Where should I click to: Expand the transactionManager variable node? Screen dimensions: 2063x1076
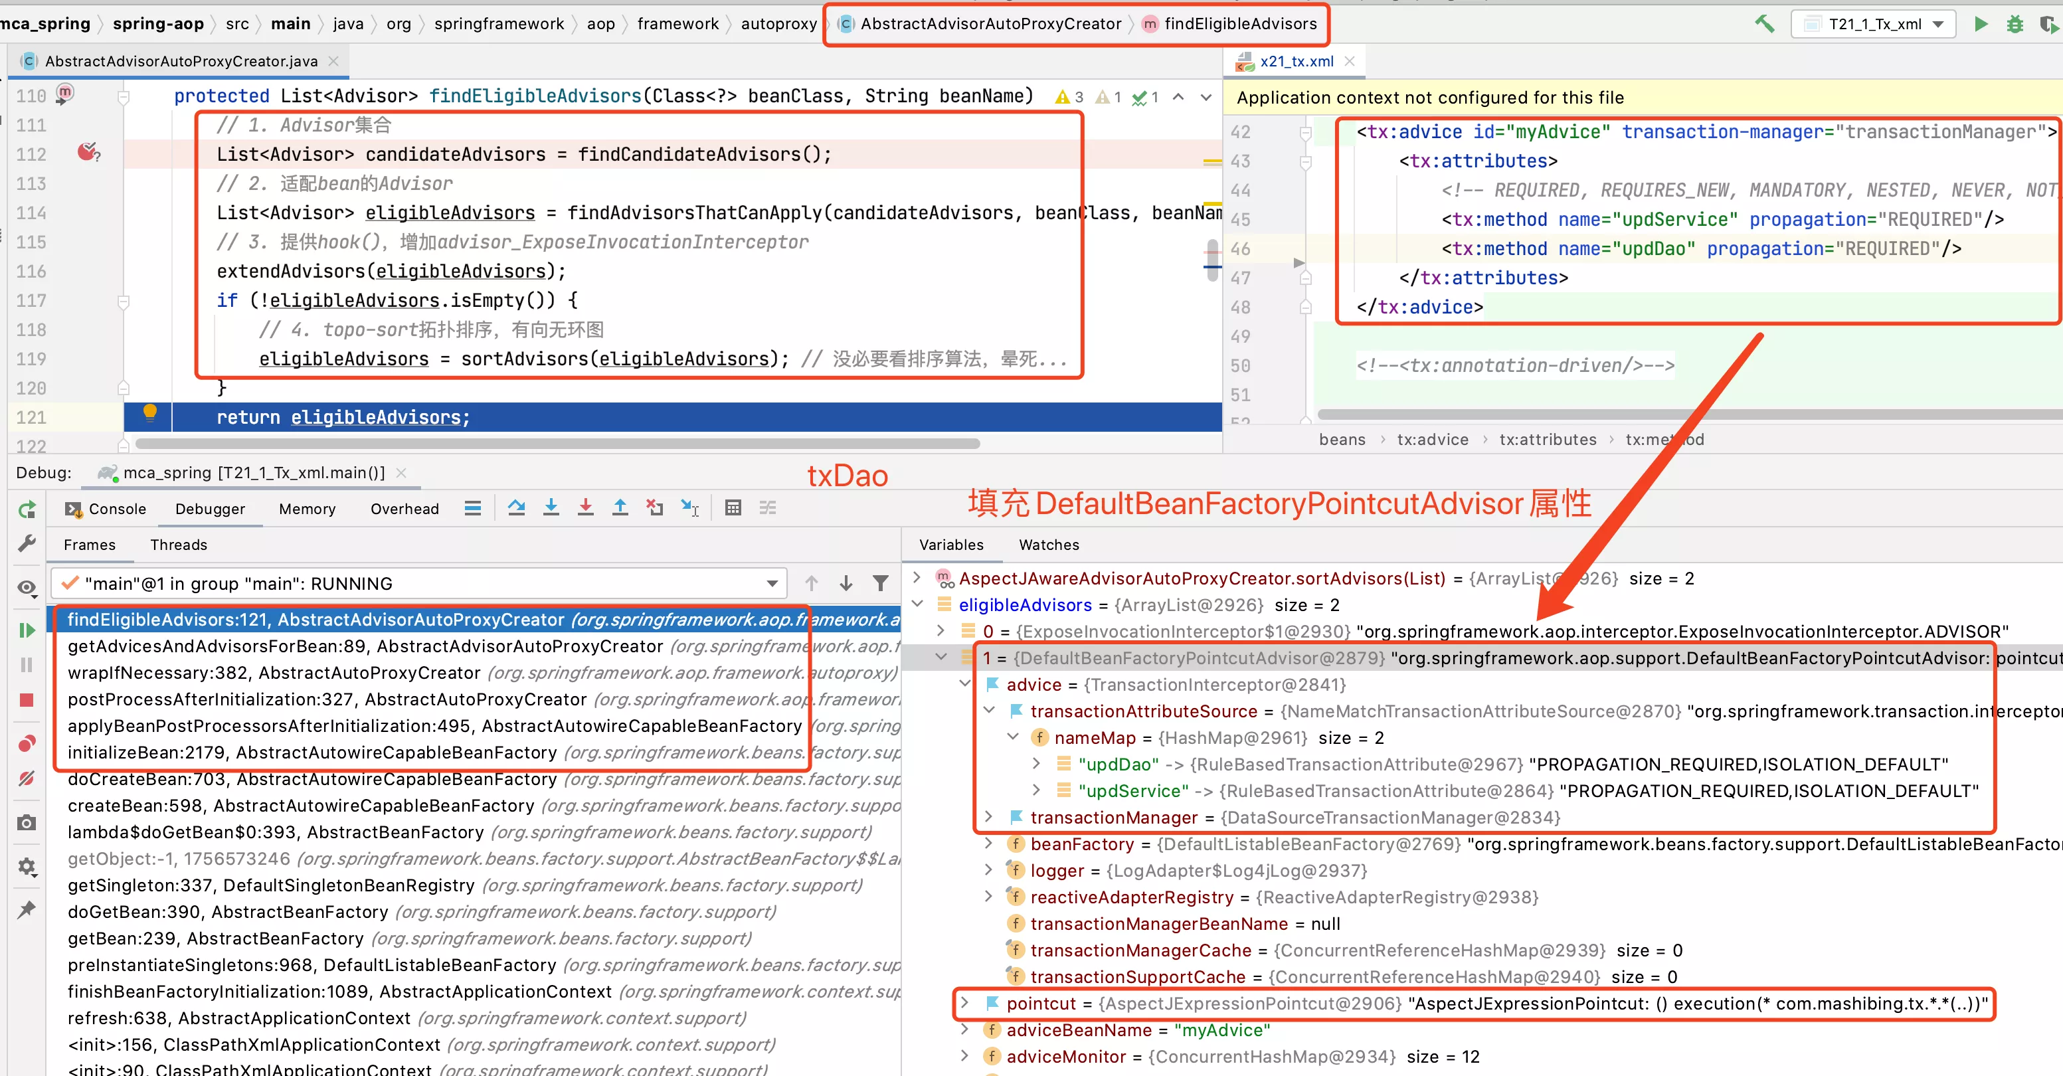989,816
